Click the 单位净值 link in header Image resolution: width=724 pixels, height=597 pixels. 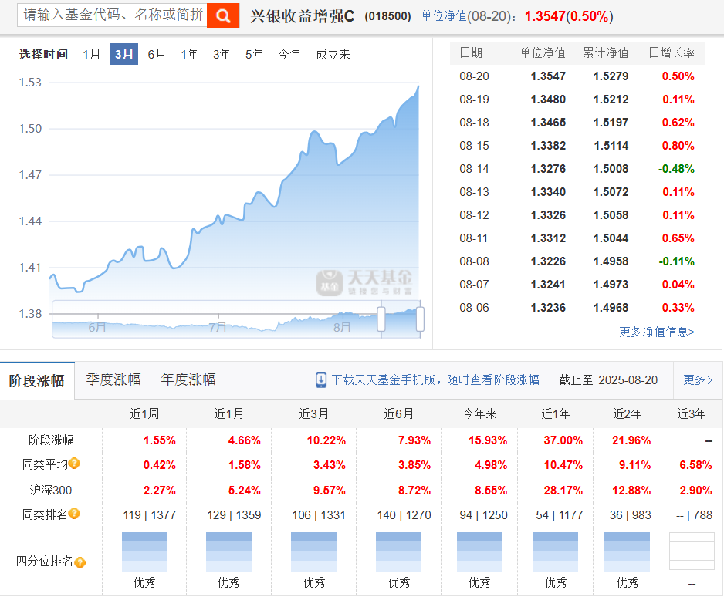[x=444, y=16]
